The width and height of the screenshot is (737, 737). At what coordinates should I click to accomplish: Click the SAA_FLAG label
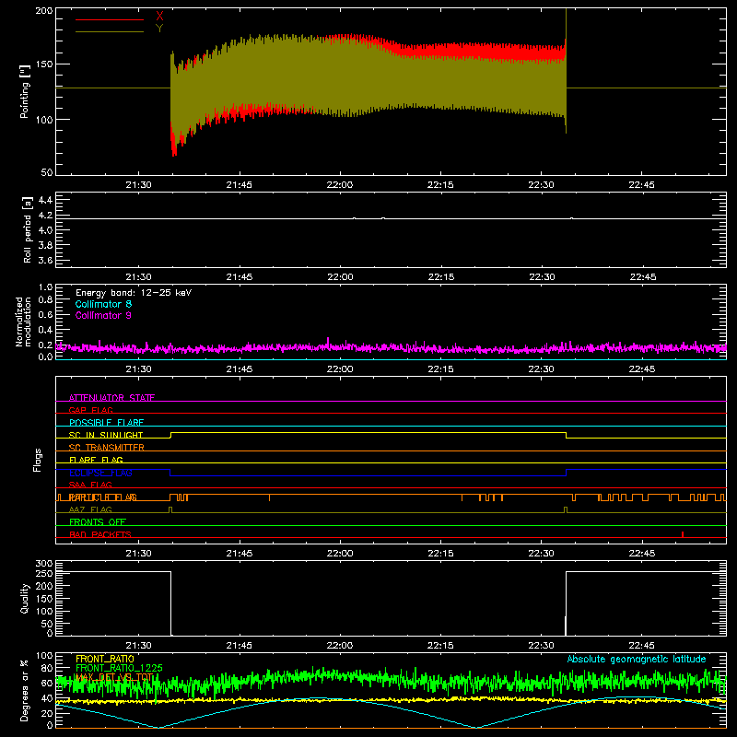(x=90, y=485)
